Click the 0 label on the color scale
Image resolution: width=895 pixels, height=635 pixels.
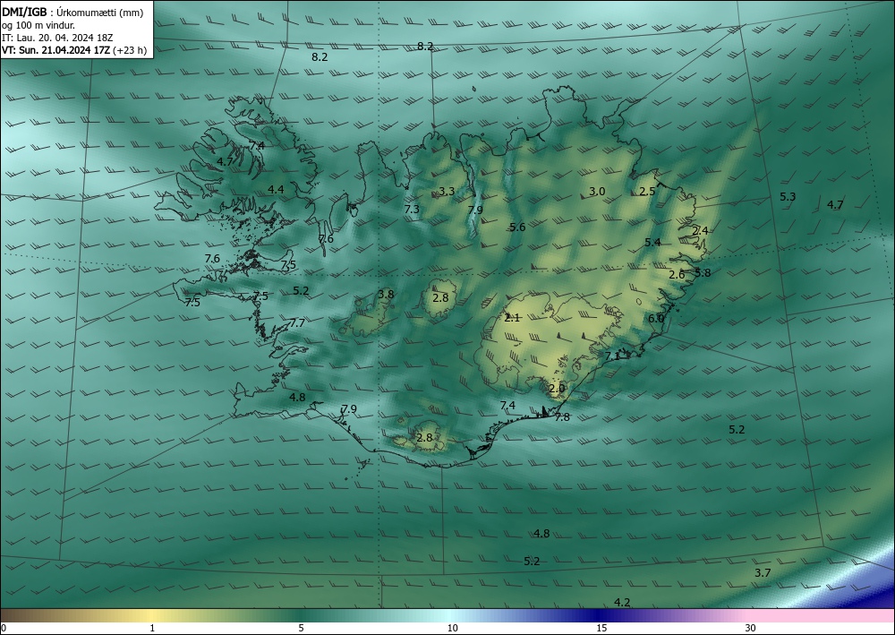[4, 628]
